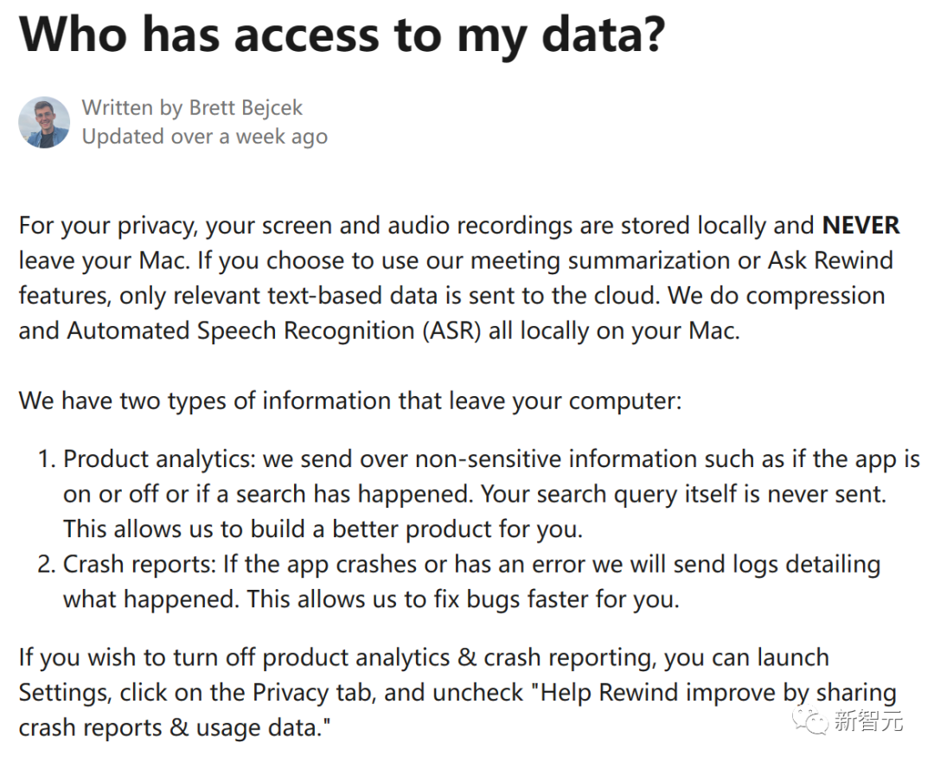The height and width of the screenshot is (762, 934).
Task: Click the 'Crash reports' list item label
Action: (138, 564)
